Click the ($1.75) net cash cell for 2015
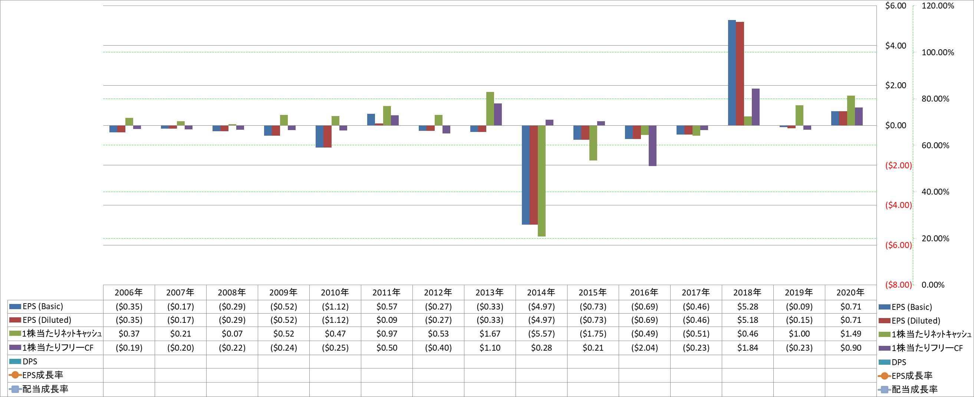The image size is (974, 397). click(593, 334)
